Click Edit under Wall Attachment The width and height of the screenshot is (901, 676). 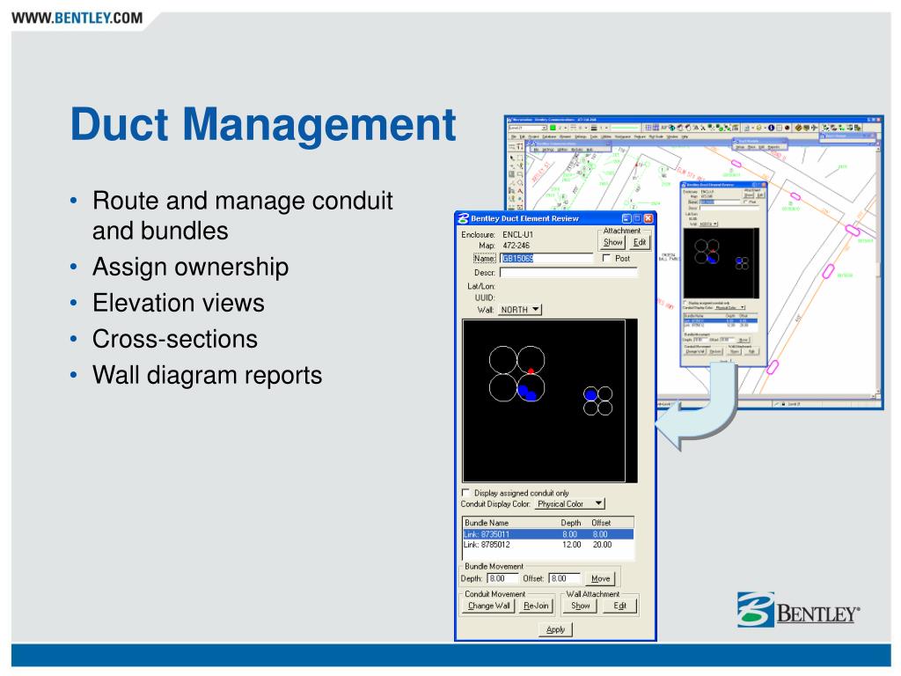[x=619, y=606]
